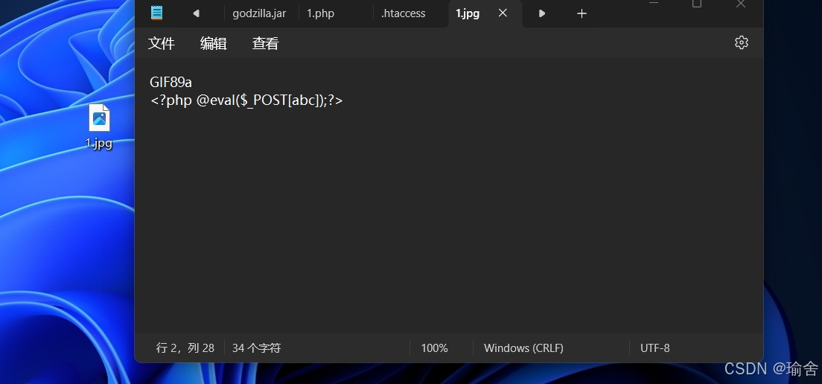This screenshot has height=384, width=822.
Task: Maximize the Notepad window
Action: (697, 3)
